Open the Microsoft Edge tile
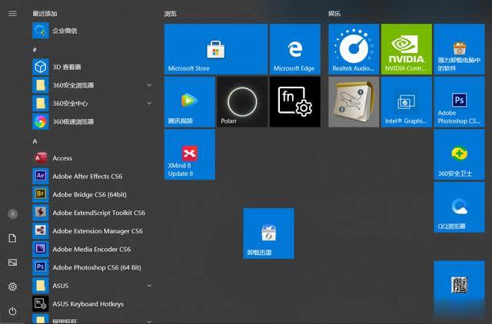492x324 pixels. click(x=295, y=49)
